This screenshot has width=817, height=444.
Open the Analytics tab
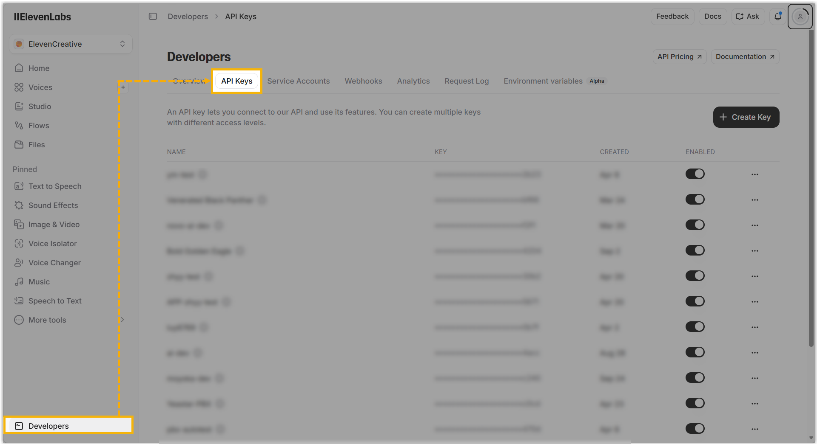413,81
